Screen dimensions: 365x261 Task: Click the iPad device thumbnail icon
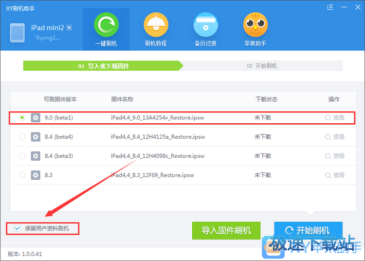pos(18,33)
